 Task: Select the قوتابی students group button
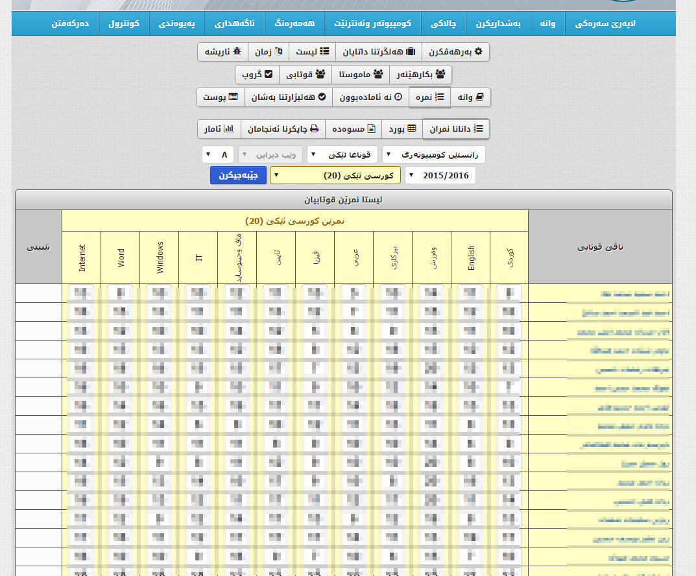[x=306, y=75]
